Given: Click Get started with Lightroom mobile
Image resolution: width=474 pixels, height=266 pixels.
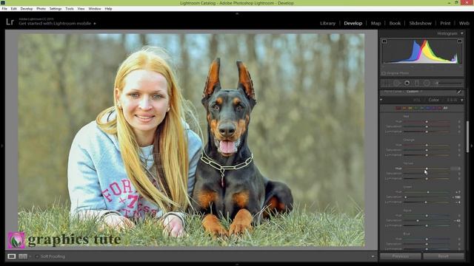Looking at the screenshot, I should (55, 24).
